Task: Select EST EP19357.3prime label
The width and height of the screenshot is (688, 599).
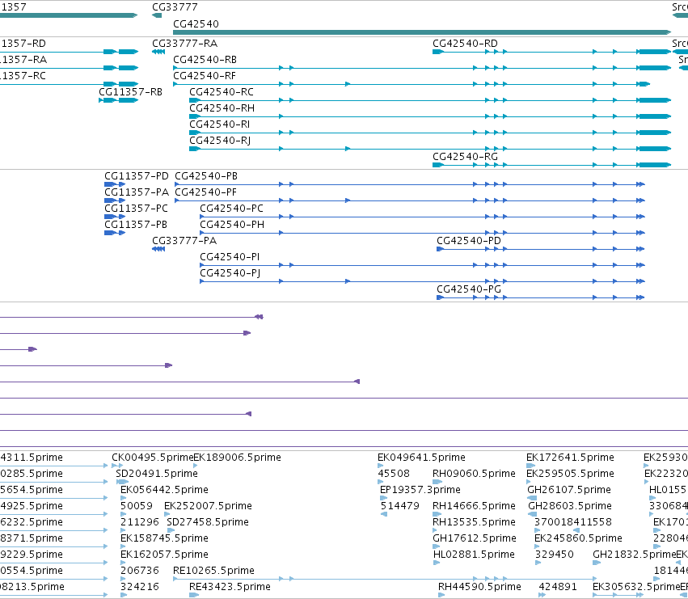Action: (420, 490)
